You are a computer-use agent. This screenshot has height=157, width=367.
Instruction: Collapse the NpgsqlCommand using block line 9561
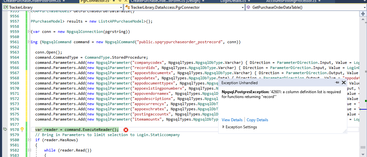tap(29, 42)
